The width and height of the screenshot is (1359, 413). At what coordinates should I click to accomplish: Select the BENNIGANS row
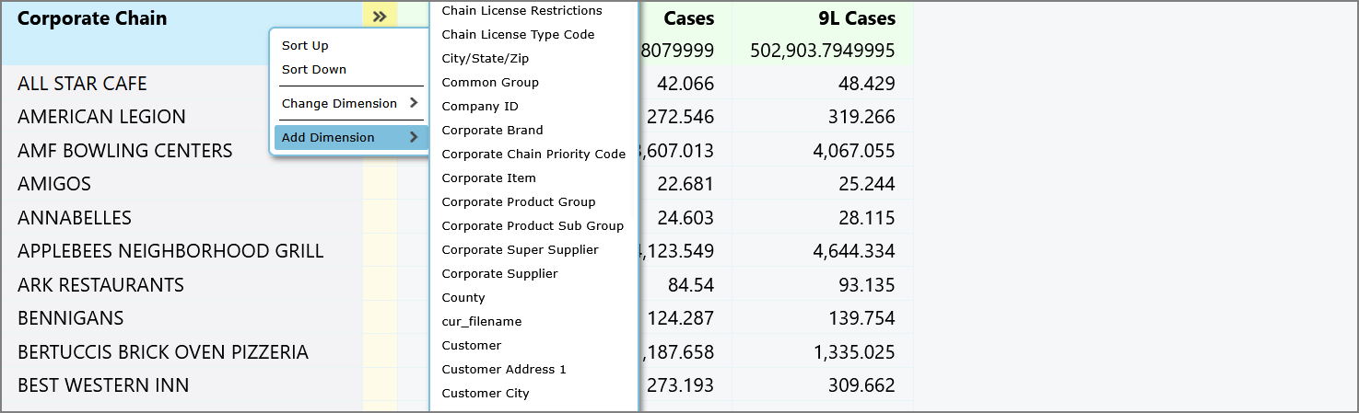72,318
